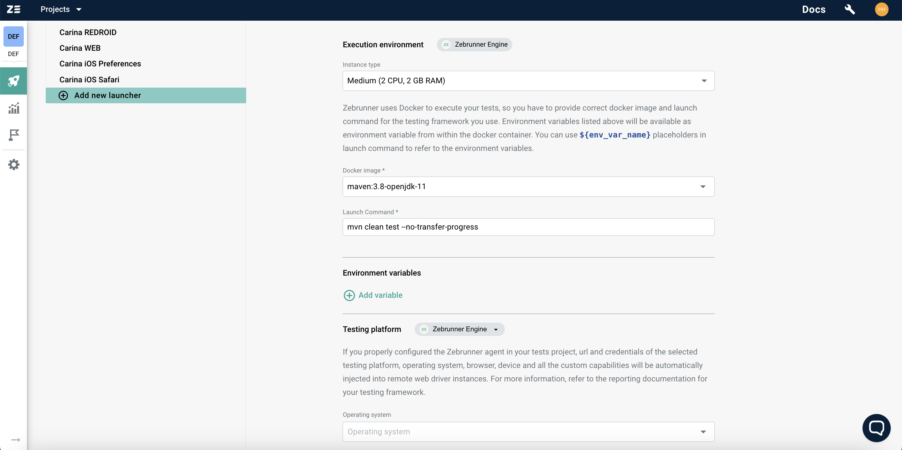Open the dashboards chart icon
This screenshot has width=902, height=450.
pyautogui.click(x=14, y=108)
